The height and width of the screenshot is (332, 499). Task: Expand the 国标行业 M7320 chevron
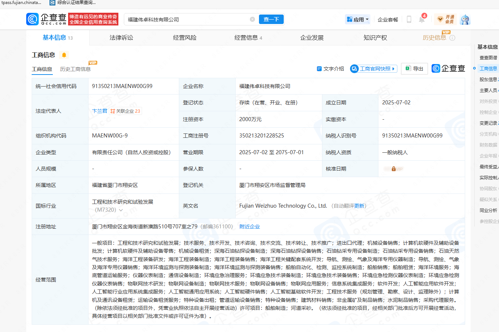tap(121, 210)
